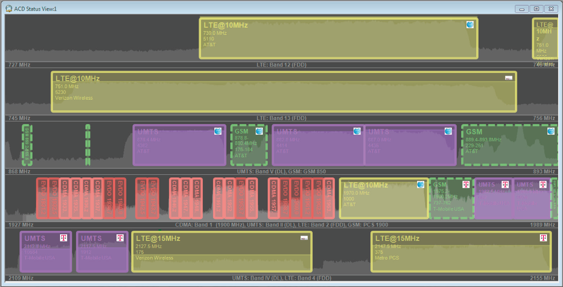
Task: Click 'Metro PCS' text in LTE@15MHz block
Action: point(387,258)
